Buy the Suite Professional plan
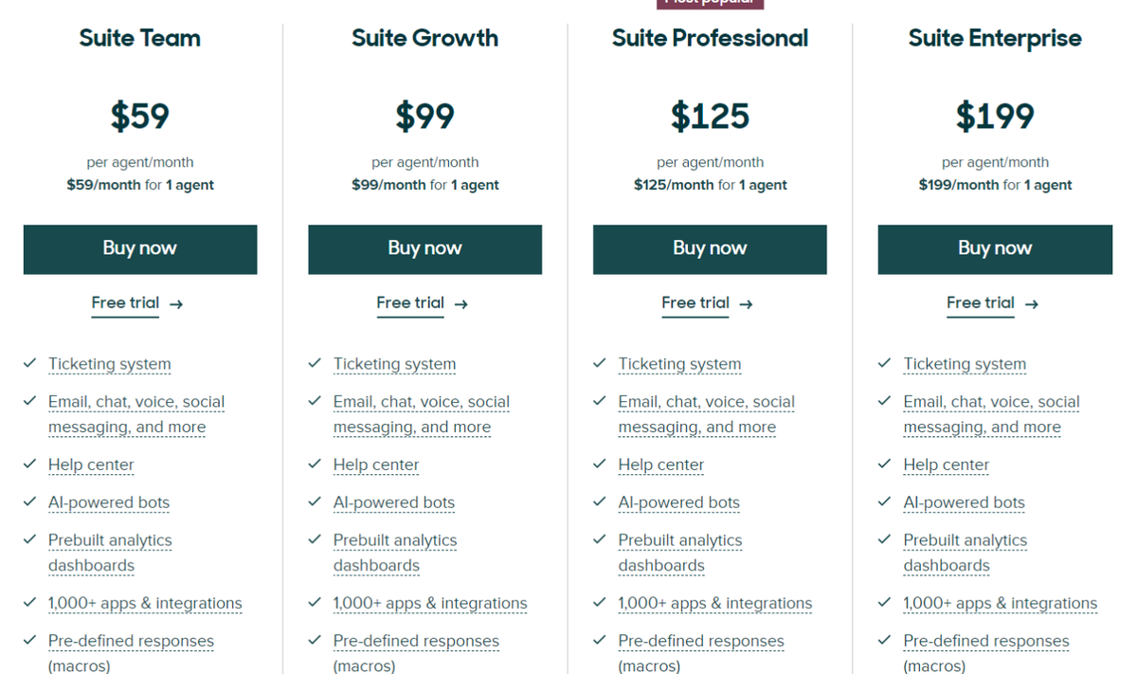The height and width of the screenshot is (674, 1137). tap(710, 249)
